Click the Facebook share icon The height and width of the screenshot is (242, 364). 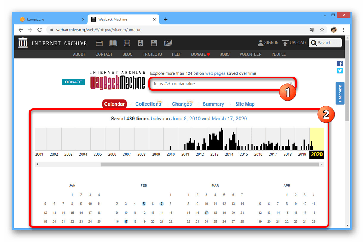(340, 63)
